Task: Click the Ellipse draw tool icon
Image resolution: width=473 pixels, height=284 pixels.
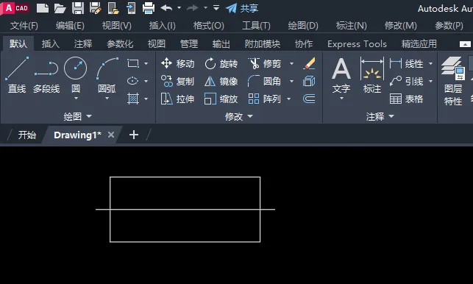Action: [x=133, y=81]
